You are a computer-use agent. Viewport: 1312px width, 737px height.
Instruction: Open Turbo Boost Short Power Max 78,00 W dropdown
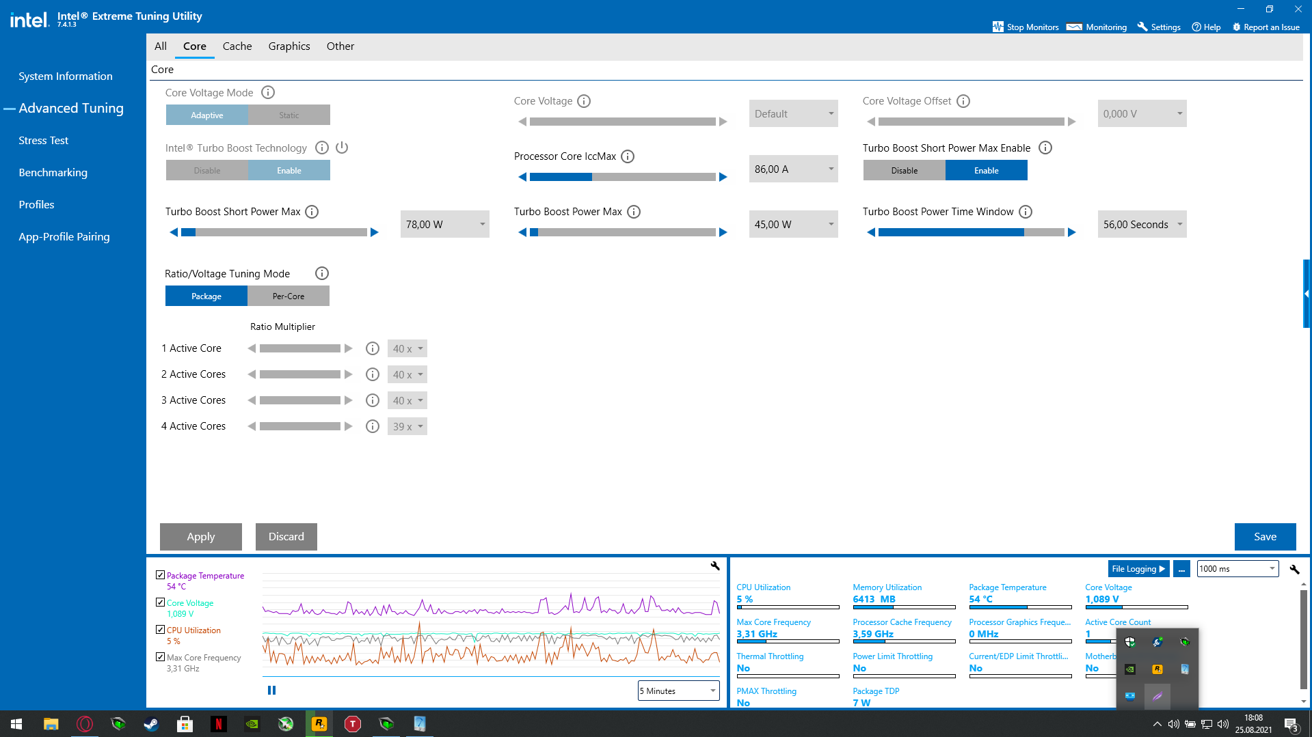(x=445, y=224)
